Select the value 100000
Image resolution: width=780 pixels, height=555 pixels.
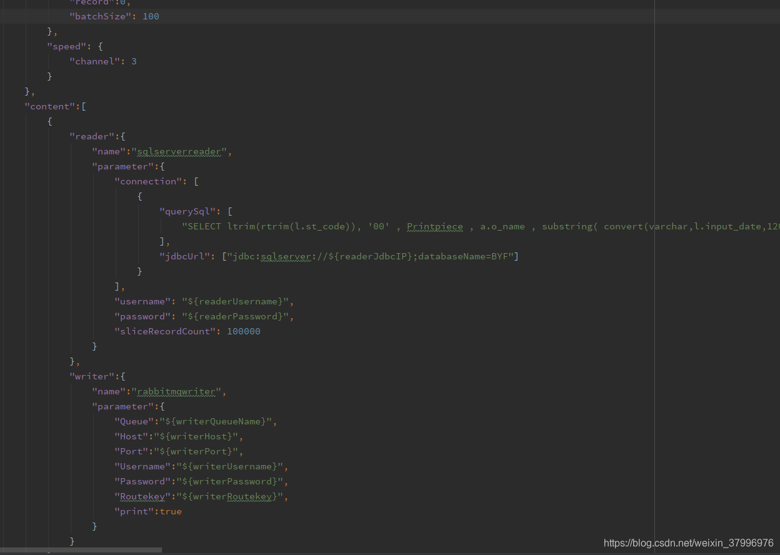[244, 331]
